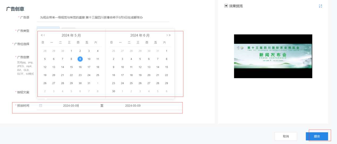
Task: Click the end date input field
Action: [x=133, y=106]
